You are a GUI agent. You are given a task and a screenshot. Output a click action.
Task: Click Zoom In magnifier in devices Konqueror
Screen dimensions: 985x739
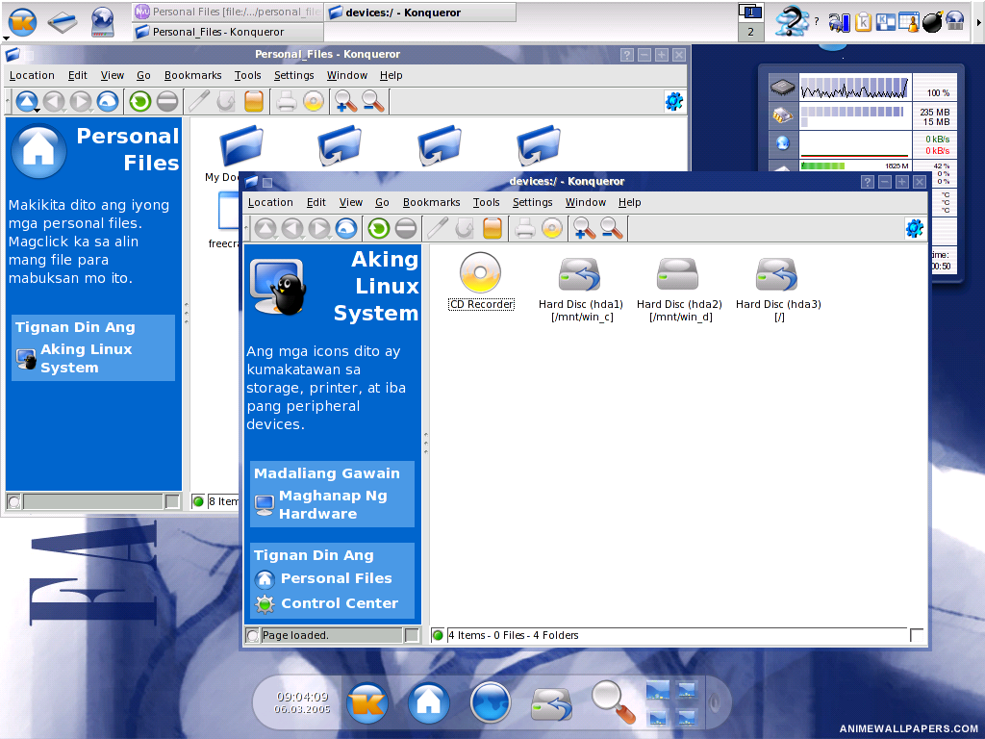pyautogui.click(x=584, y=228)
